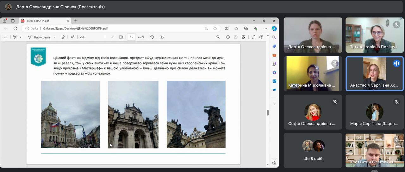Click the Read aloud icon
This screenshot has height=172, width=405.
72,37
